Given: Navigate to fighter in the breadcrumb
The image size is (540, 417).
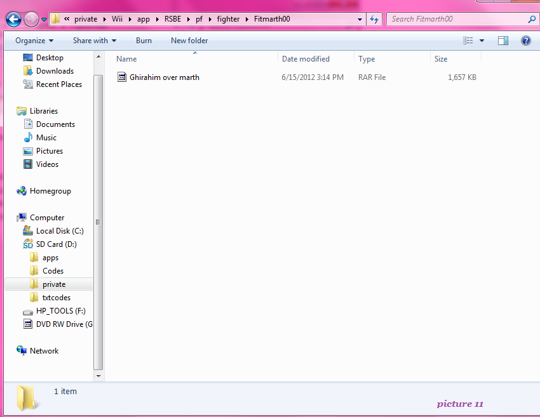Looking at the screenshot, I should (x=228, y=19).
